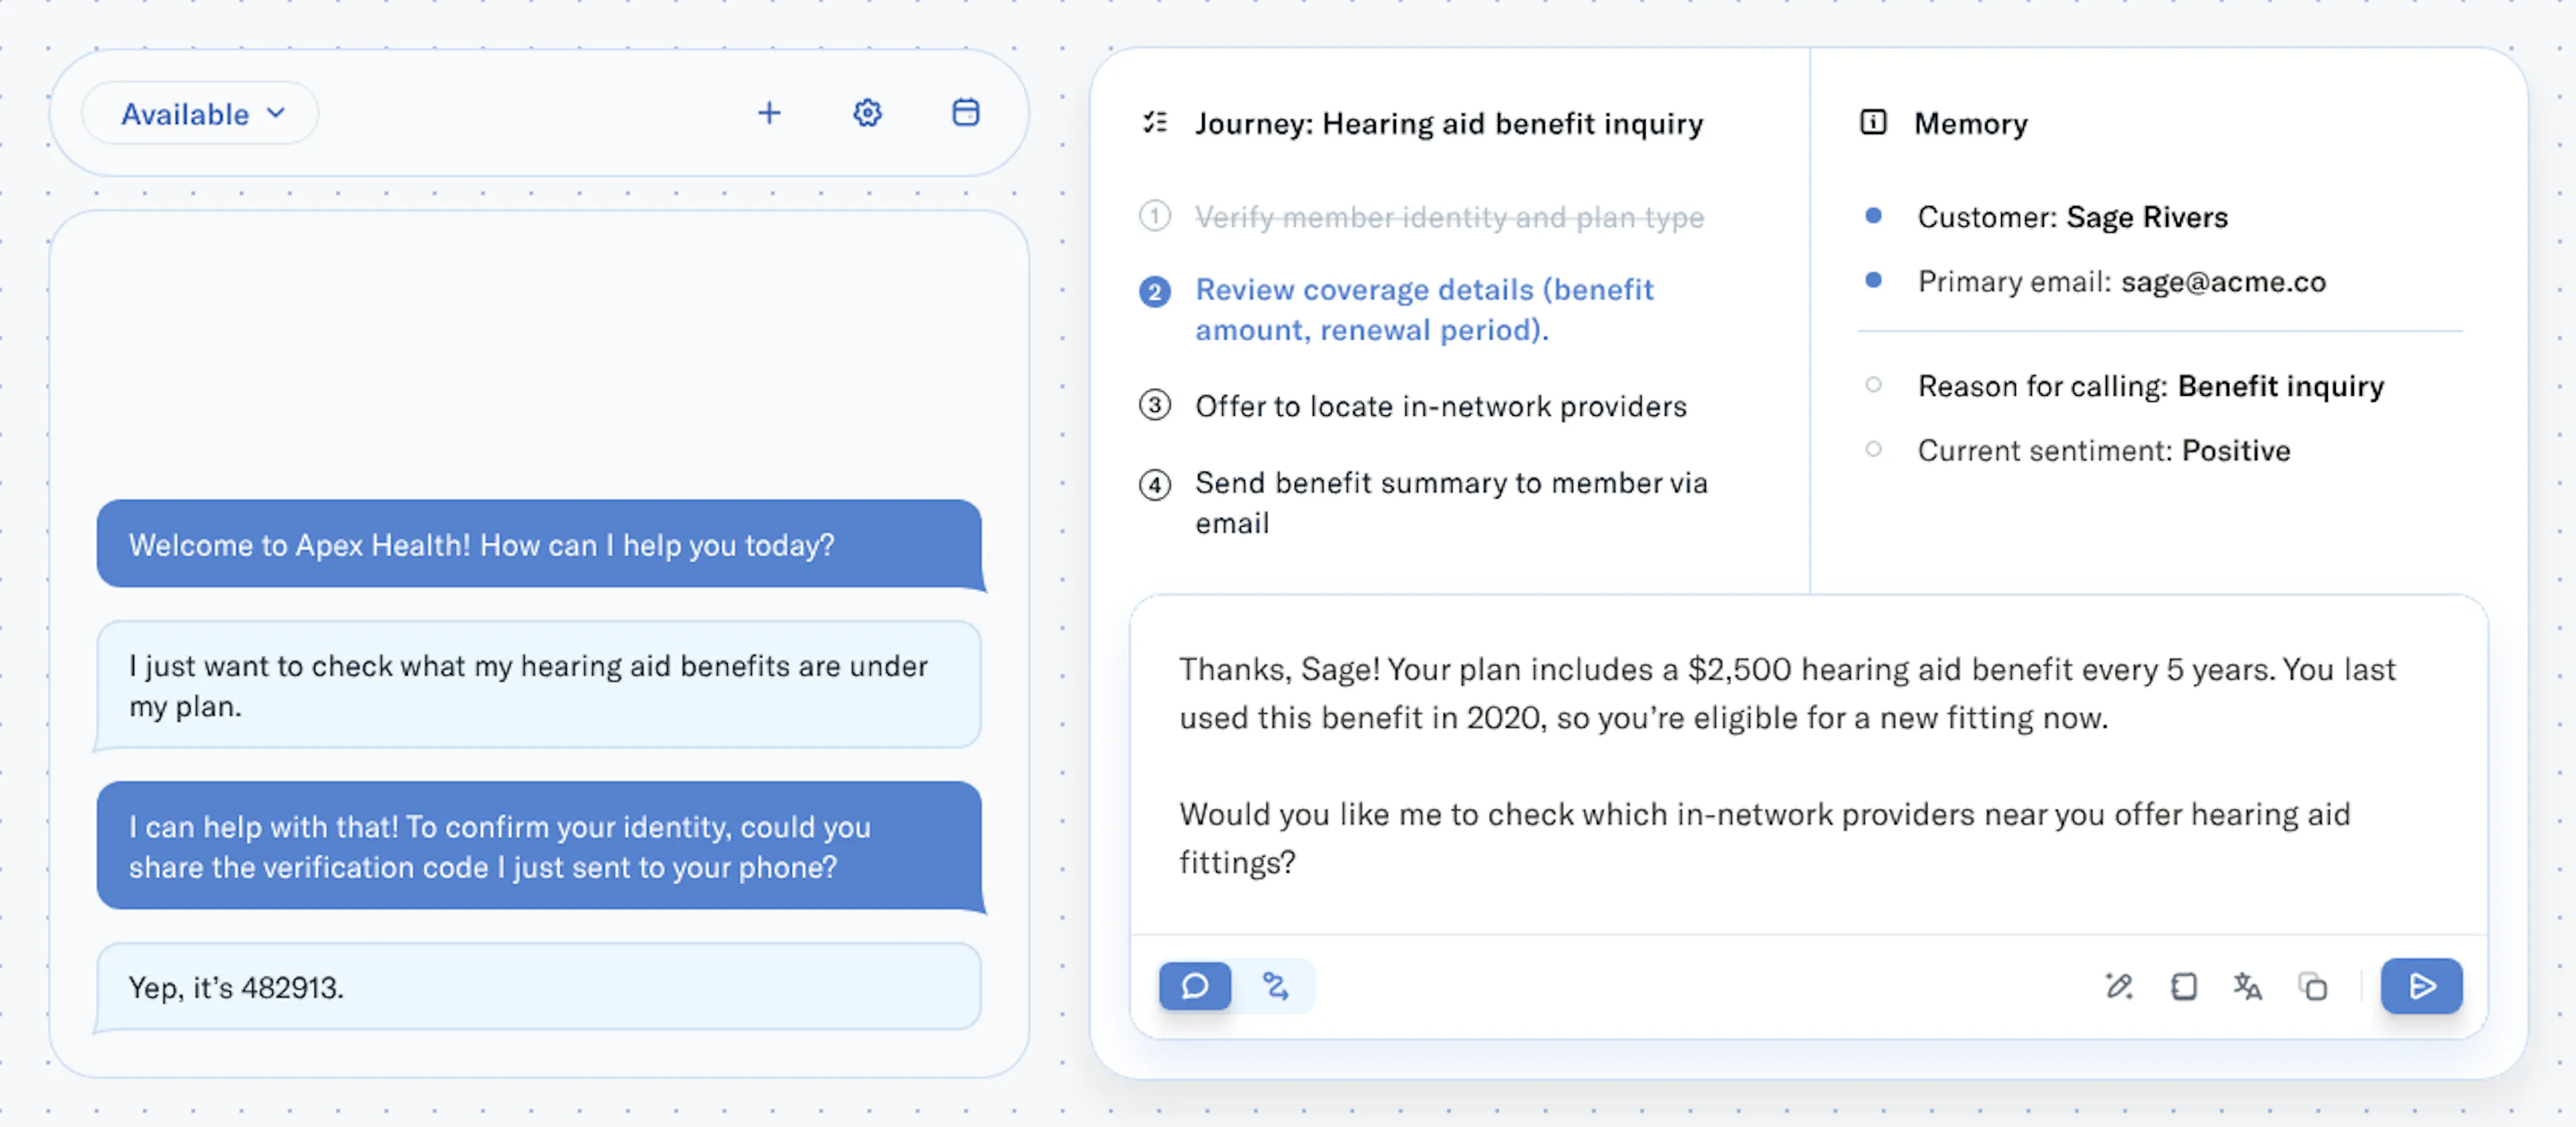Click the Journey checklist icon
Screen dimensions: 2576x1127
(x=1155, y=123)
